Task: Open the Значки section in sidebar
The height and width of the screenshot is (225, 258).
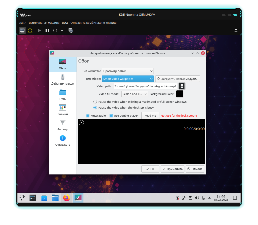Action: 62,110
